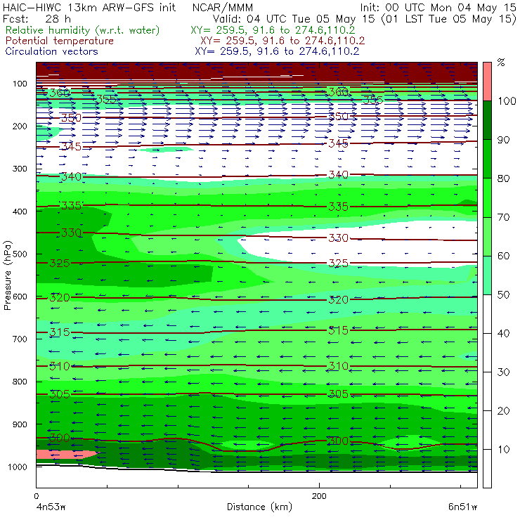Pick the dark green 90–100% colorbar segment
520x520 pixels.
487,120
